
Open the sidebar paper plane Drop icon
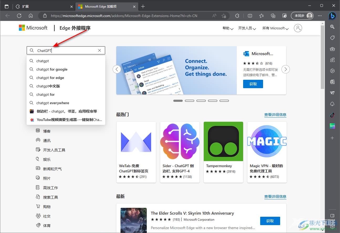tap(332, 93)
